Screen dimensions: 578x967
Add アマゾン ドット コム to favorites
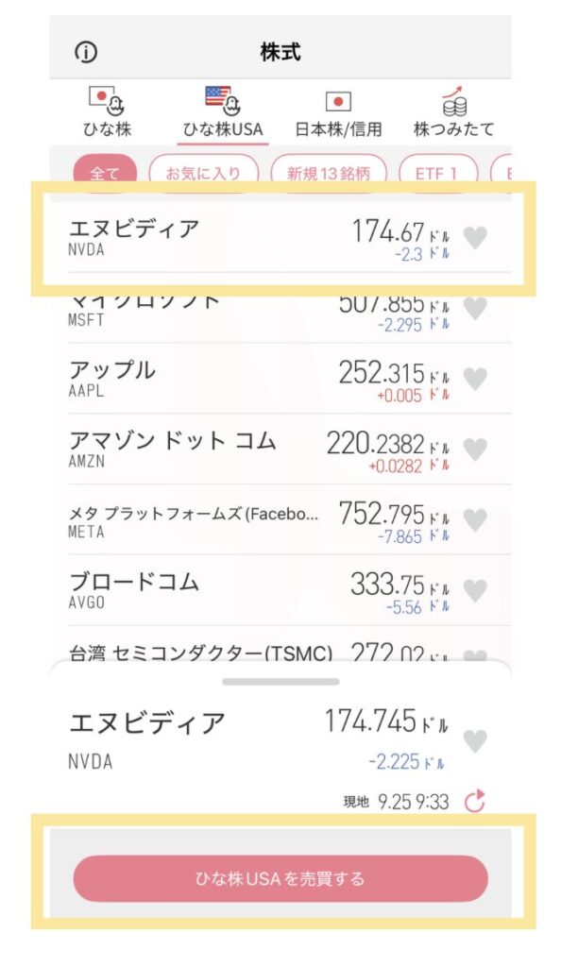coord(475,450)
